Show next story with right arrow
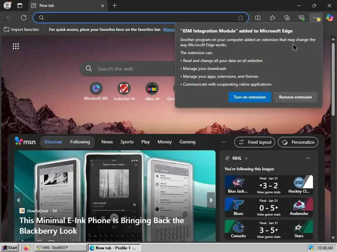 (x=211, y=200)
